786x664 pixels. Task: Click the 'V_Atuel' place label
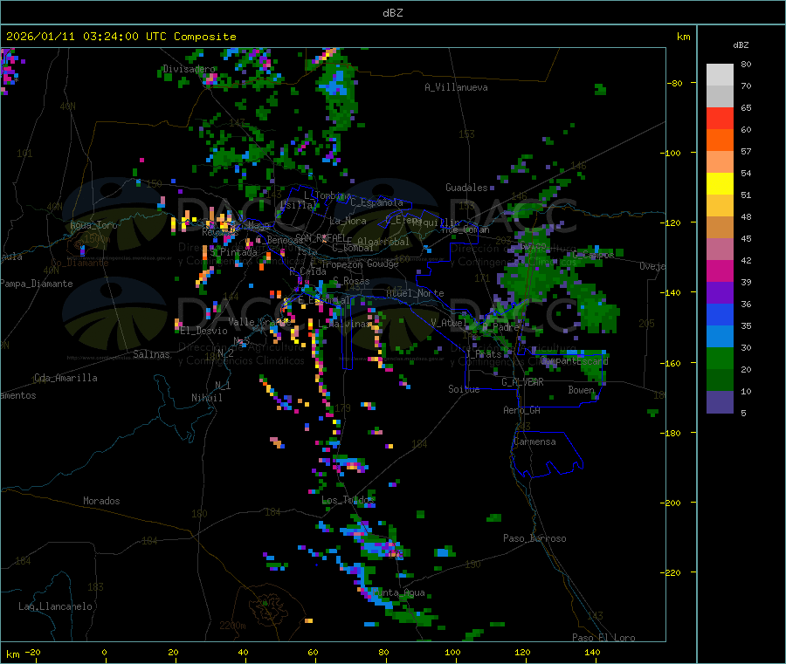click(x=447, y=323)
